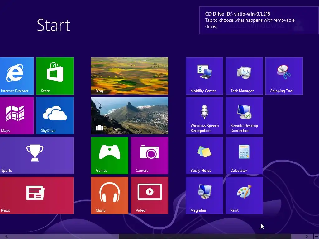This screenshot has width=319, height=239.
Task: Open the Snipping Tool tile
Action: tap(284, 76)
